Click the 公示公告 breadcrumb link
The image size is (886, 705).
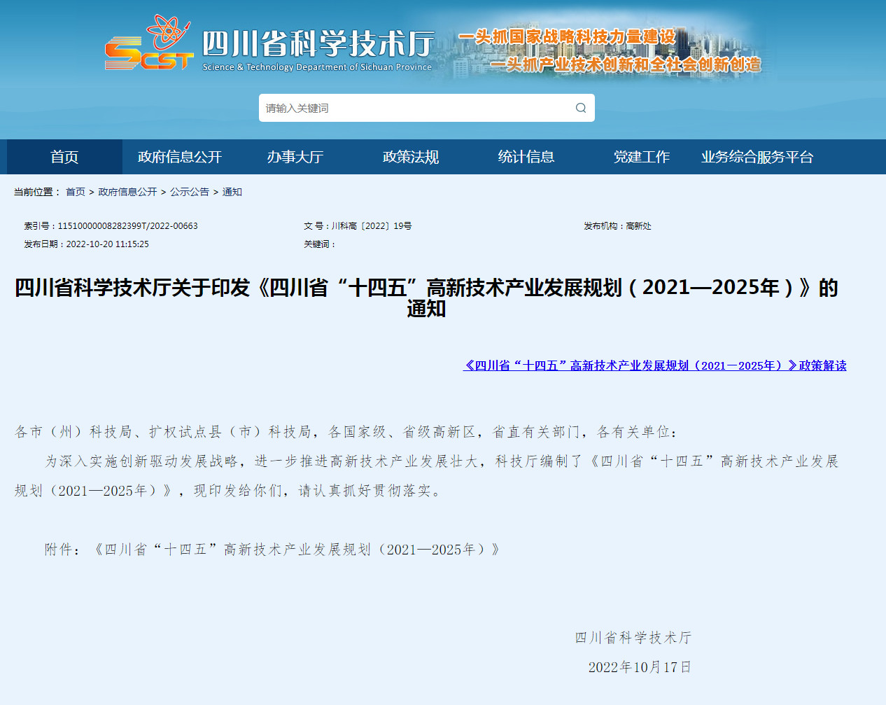(x=190, y=192)
